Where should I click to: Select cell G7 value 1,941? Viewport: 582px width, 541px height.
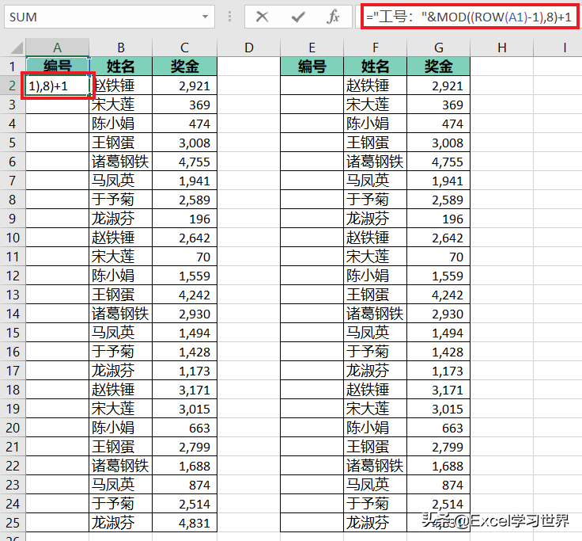tap(438, 181)
